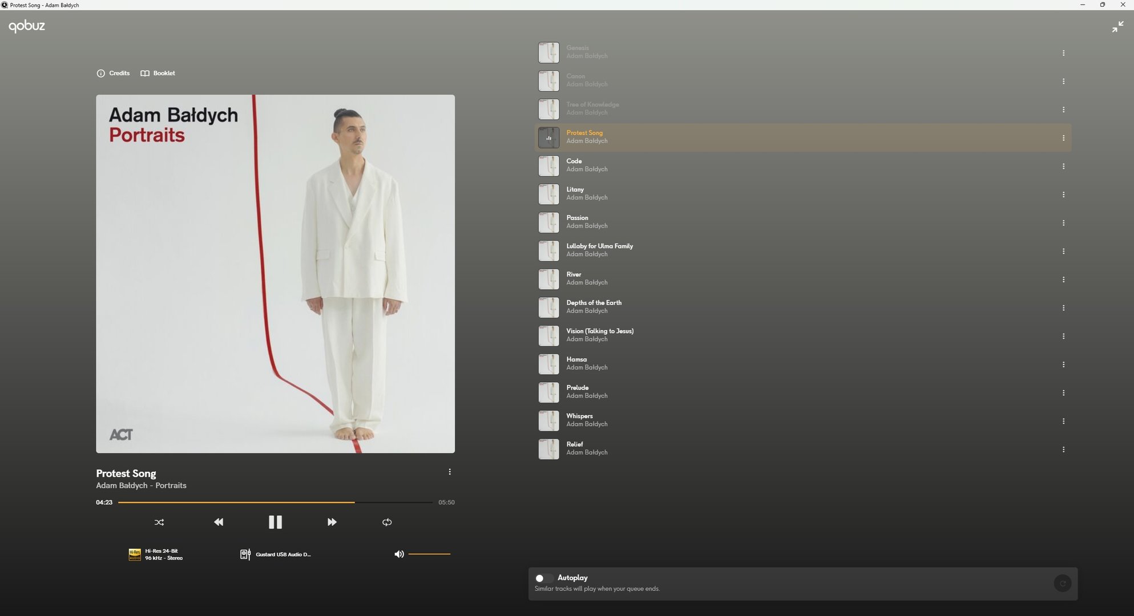
Task: Click the 'Protest Song' now-playing title
Action: pyautogui.click(x=126, y=473)
